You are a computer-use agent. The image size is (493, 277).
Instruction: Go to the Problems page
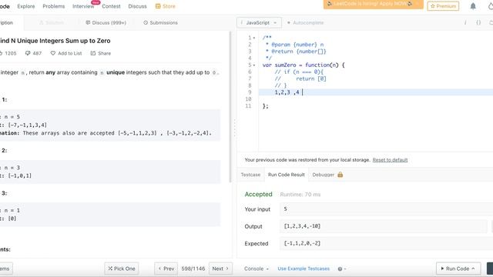point(54,6)
